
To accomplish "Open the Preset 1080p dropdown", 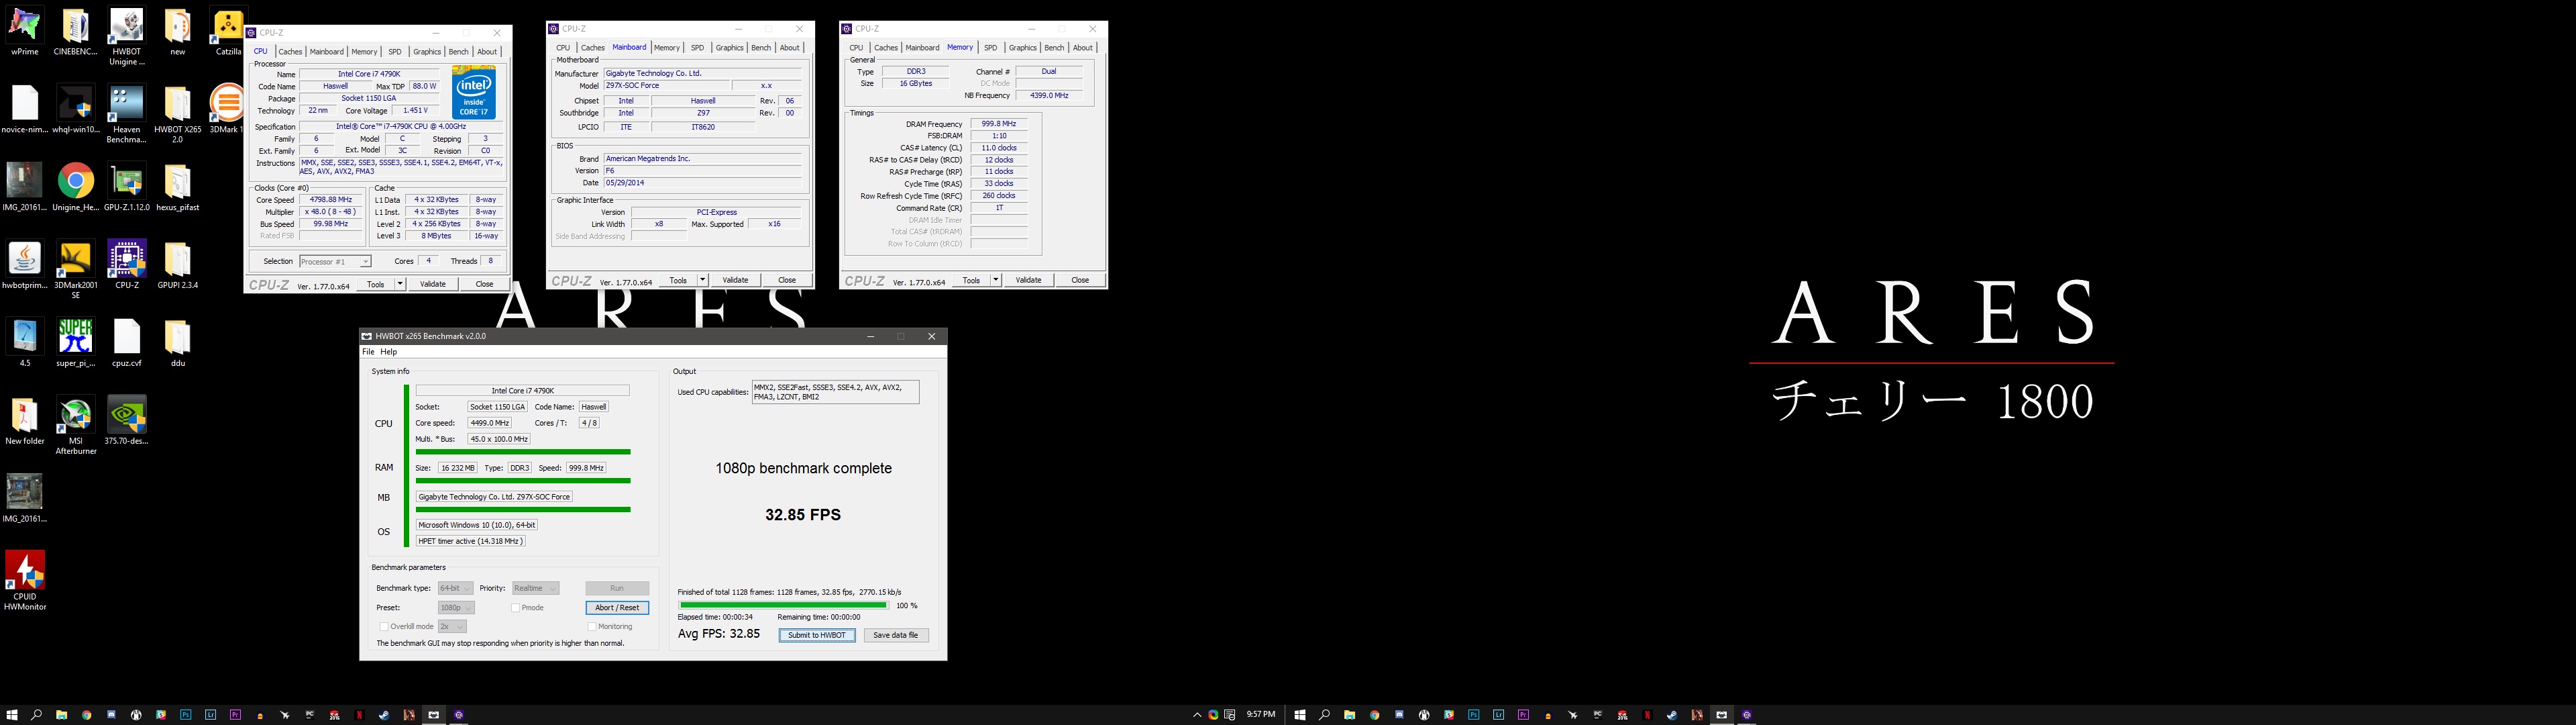I will pyautogui.click(x=456, y=608).
